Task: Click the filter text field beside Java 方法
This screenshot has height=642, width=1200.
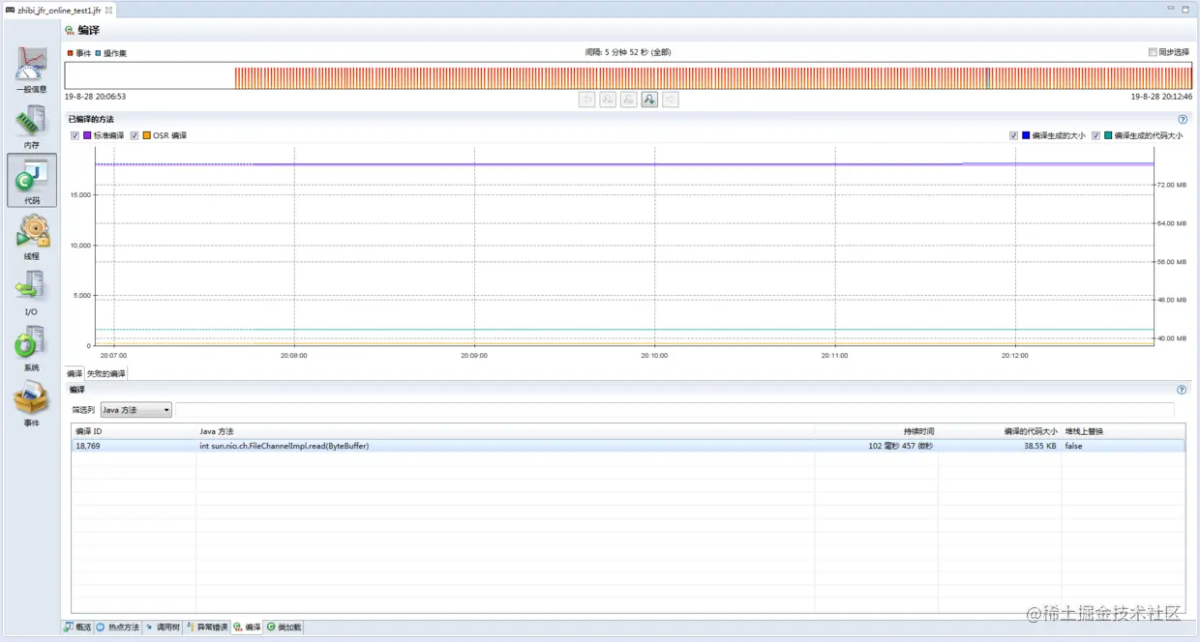Action: coord(675,410)
